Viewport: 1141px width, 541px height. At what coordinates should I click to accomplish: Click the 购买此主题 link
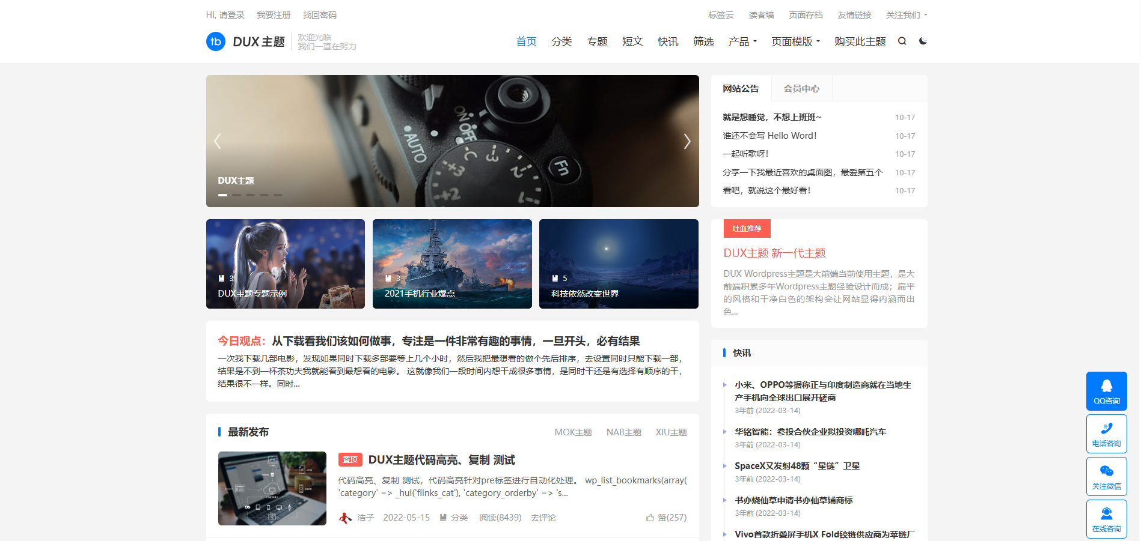click(860, 41)
